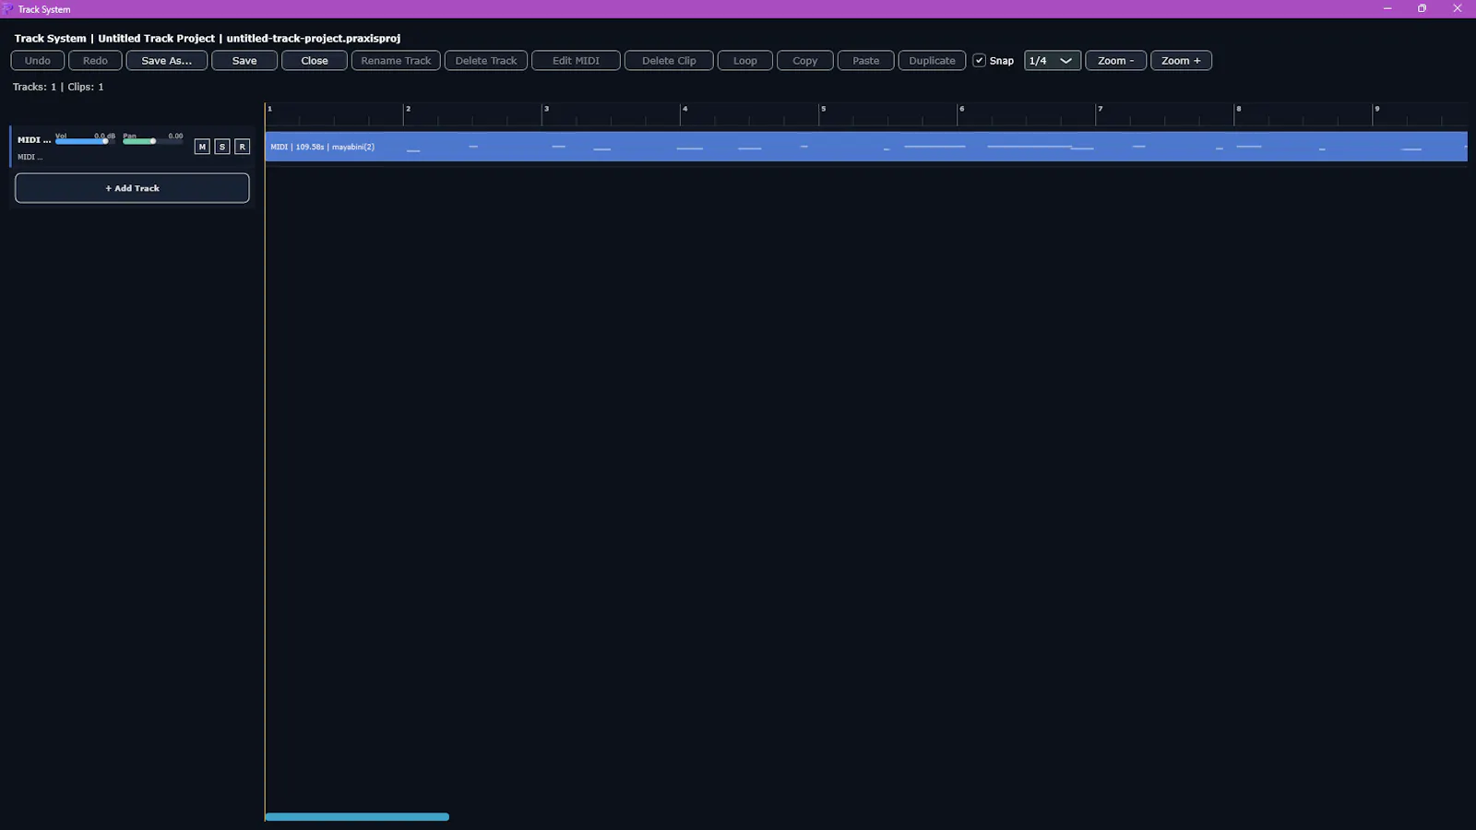Open Edit MIDI editor
This screenshot has width=1476, height=830.
click(576, 61)
